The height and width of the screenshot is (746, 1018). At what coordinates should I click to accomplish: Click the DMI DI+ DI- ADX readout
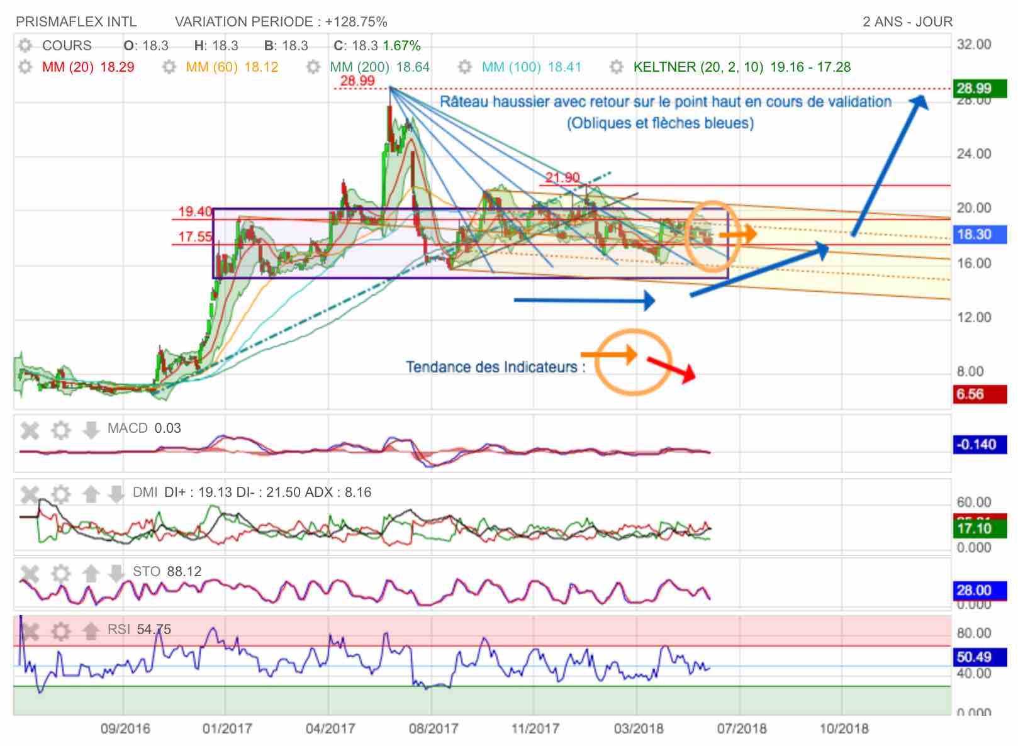(x=252, y=493)
